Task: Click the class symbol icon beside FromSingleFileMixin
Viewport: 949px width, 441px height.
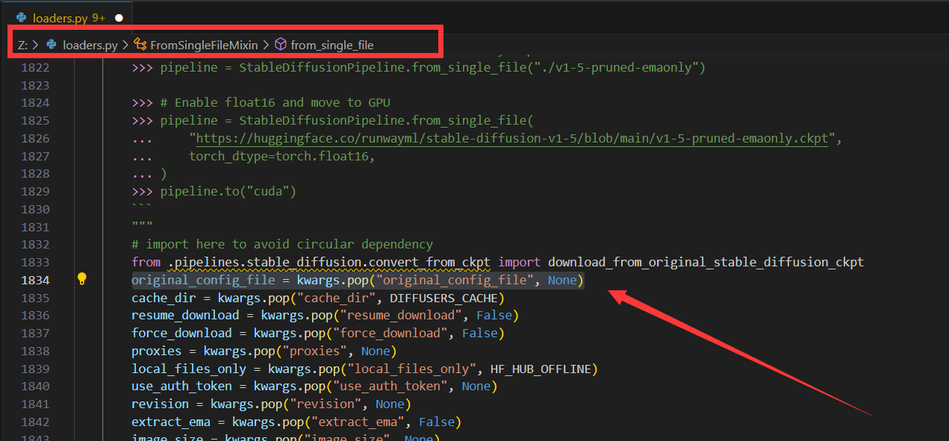Action: click(140, 45)
